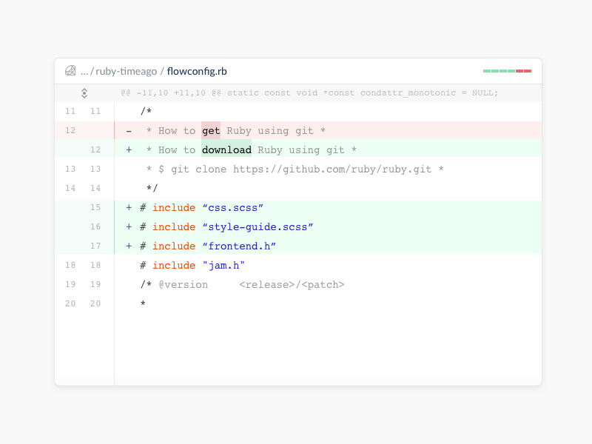Click line number 18 in the gutter
Screen dimensions: 592x444
click(x=70, y=265)
